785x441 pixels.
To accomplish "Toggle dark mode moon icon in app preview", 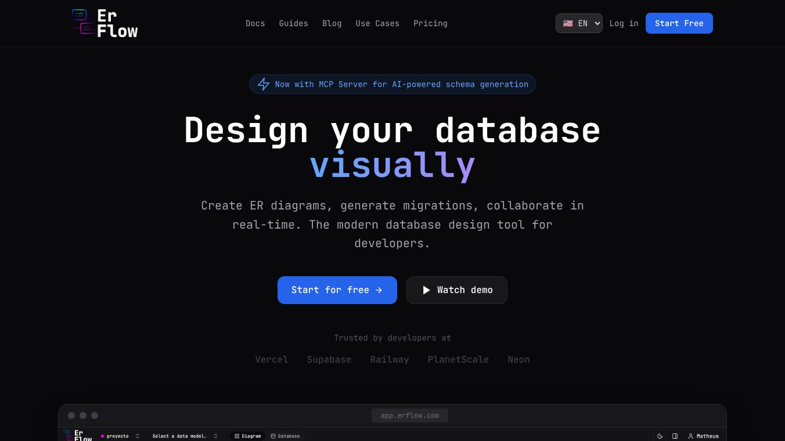I will tap(660, 436).
